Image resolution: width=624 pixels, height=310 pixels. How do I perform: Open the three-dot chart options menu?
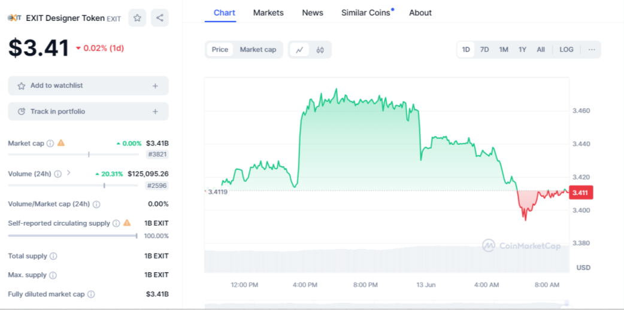(x=592, y=50)
